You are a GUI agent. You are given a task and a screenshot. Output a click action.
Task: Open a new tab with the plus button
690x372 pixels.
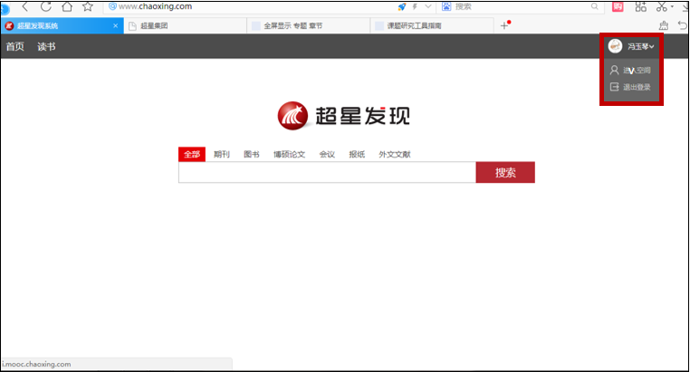pyautogui.click(x=504, y=25)
